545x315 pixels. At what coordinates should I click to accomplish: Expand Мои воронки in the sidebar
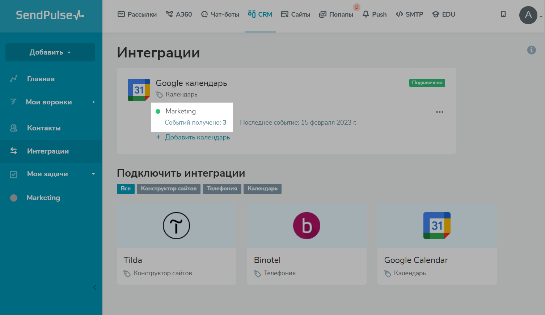[49, 102]
